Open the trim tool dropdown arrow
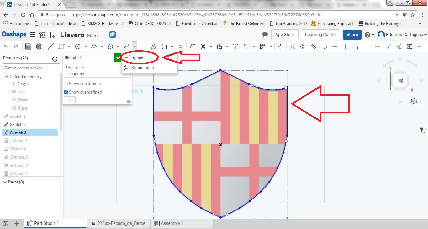The image size is (428, 229). coord(211,46)
